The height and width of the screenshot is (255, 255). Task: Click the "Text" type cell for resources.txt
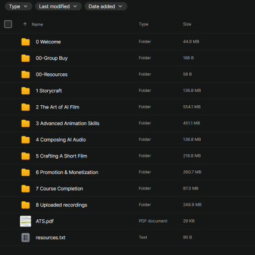pos(143,237)
